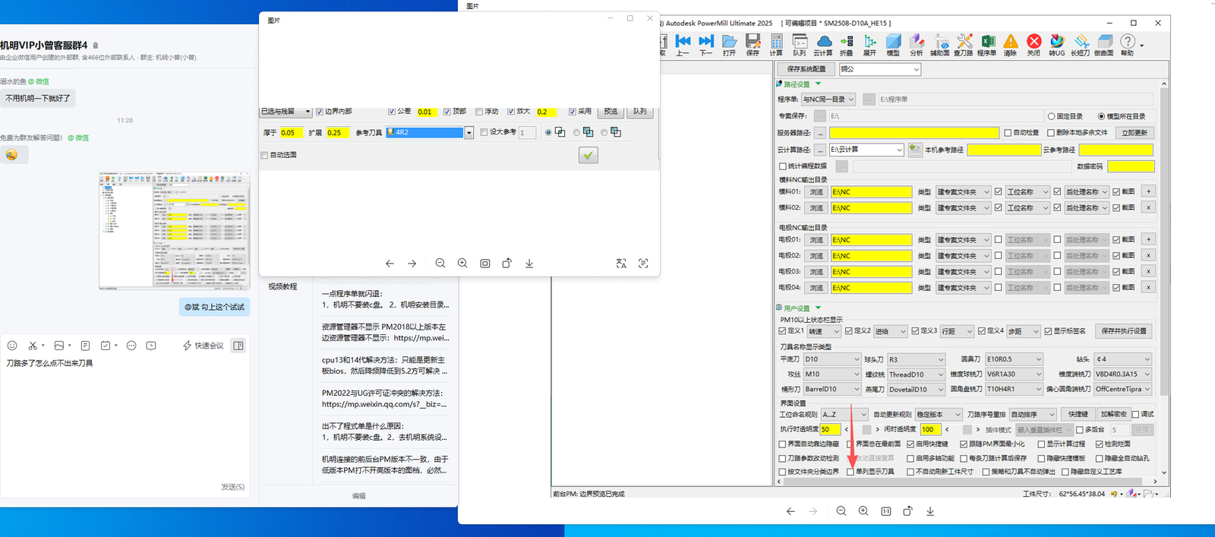Screen dimensions: 1215x537
Task: Click rotate icon in the front image viewer
Action: pos(507,263)
